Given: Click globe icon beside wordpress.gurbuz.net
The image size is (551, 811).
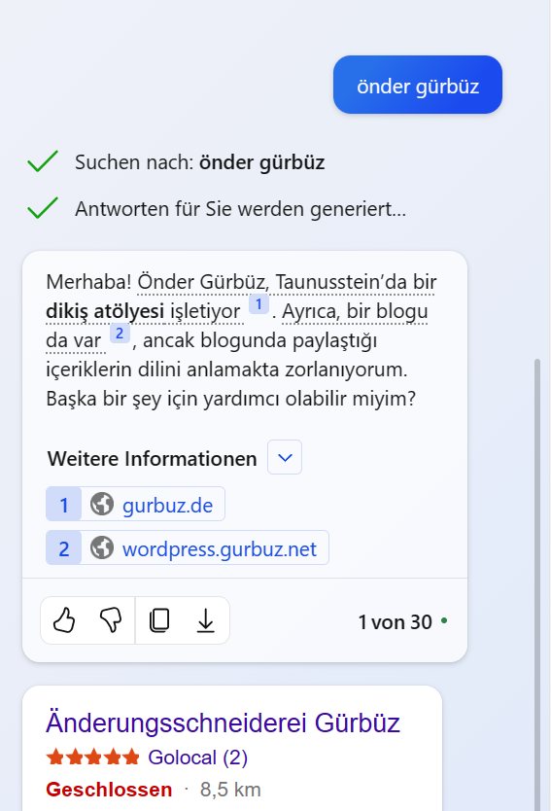Looking at the screenshot, I should [x=102, y=547].
